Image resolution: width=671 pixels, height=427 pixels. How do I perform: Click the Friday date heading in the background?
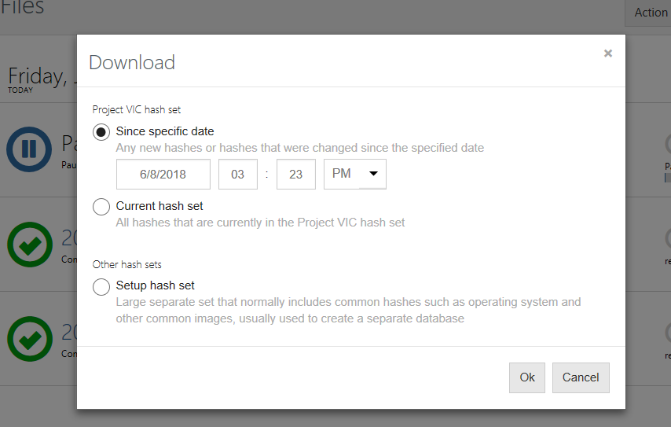pyautogui.click(x=42, y=76)
